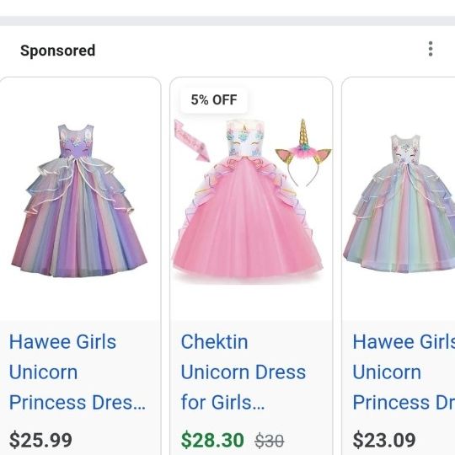
Task: Click the word Chektin in the title
Action: pyautogui.click(x=215, y=341)
